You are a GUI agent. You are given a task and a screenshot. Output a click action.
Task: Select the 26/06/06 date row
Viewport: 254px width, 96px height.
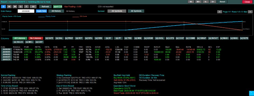tap(6, 49)
